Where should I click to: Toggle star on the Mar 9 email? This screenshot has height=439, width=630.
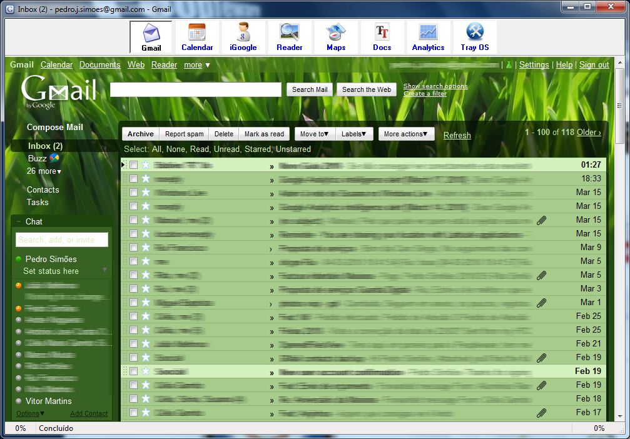(145, 248)
